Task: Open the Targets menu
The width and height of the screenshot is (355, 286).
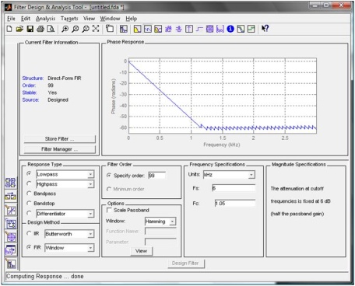Action: [69, 19]
